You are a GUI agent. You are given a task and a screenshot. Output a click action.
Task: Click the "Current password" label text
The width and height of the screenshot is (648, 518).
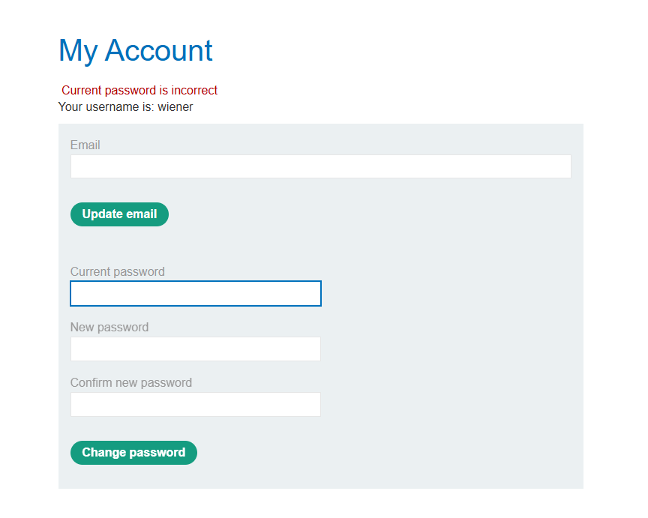[x=118, y=272]
